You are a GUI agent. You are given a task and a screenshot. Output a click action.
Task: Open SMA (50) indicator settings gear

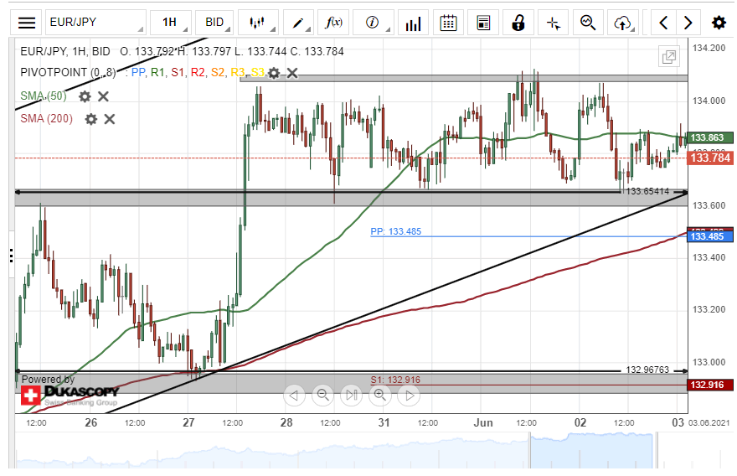(x=85, y=96)
